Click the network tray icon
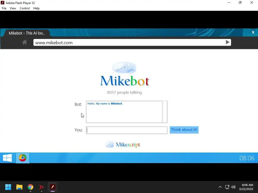 pyautogui.click(x=227, y=187)
